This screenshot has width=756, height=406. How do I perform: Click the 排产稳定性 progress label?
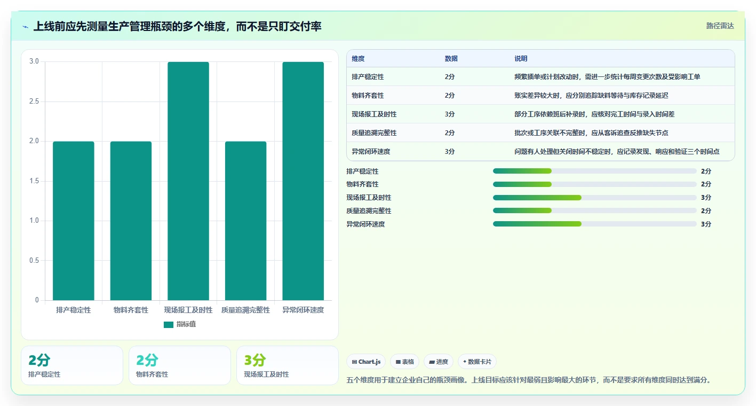pos(362,171)
